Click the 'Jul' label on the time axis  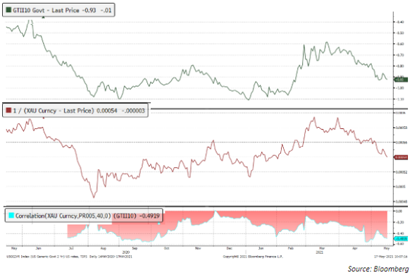pos(71,248)
